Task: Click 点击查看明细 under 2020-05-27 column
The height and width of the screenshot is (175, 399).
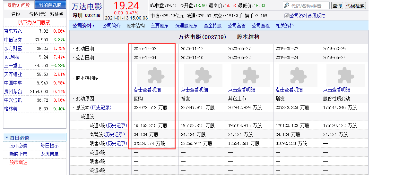Action: (x=242, y=90)
